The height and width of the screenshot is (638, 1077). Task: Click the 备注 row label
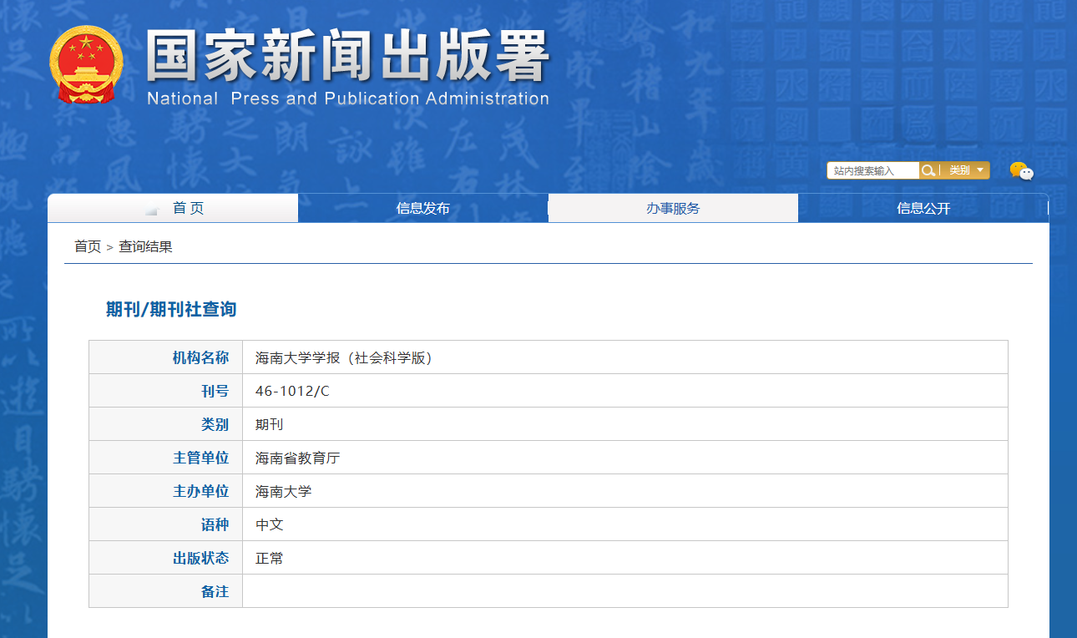(x=215, y=591)
